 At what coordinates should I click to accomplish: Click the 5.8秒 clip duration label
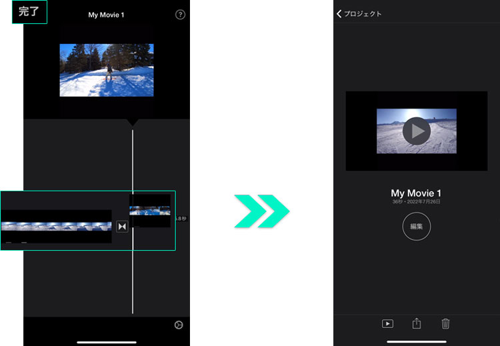[x=180, y=219]
